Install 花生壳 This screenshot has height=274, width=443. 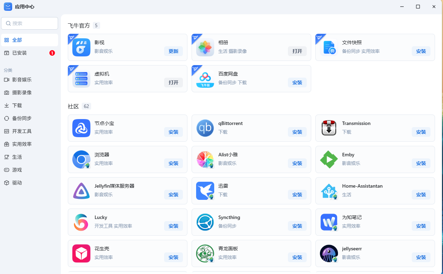pyautogui.click(x=174, y=257)
